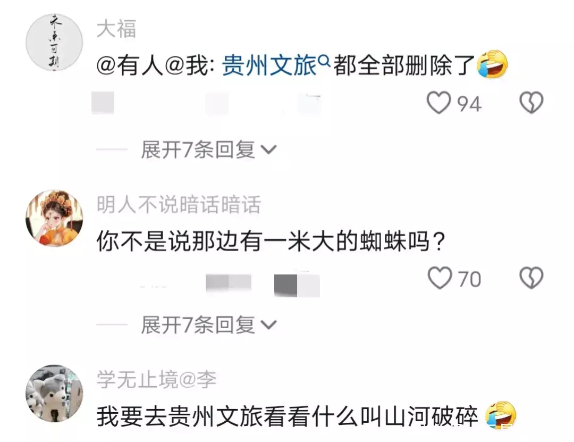Open username 学无止境@李 profile
Viewport: 574px width, 442px height.
[x=156, y=379]
